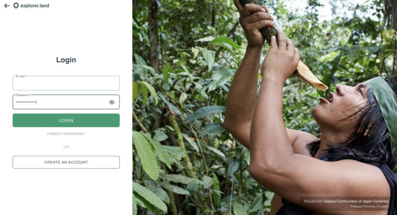Click the green LOGIN button
397x215 pixels.
pyautogui.click(x=66, y=120)
